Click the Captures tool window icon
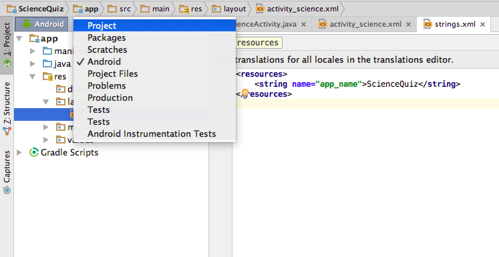Viewport: 499px width, 257px height. 7,190
